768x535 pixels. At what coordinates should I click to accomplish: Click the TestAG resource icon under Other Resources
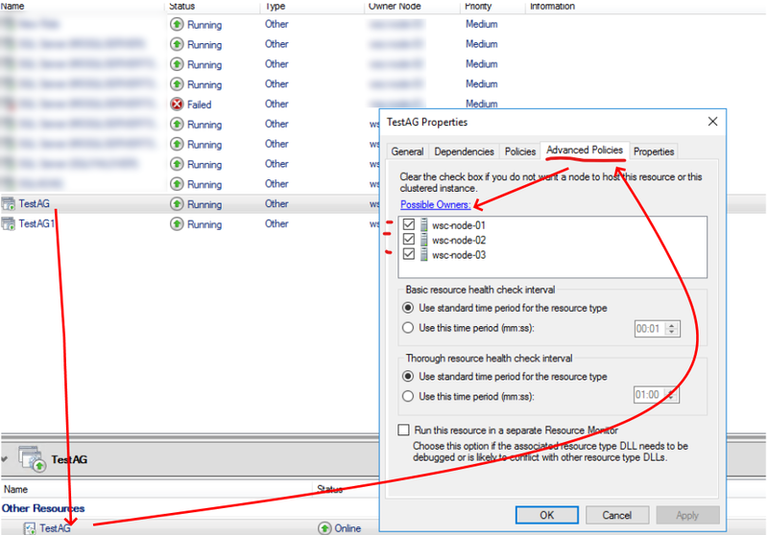30,528
